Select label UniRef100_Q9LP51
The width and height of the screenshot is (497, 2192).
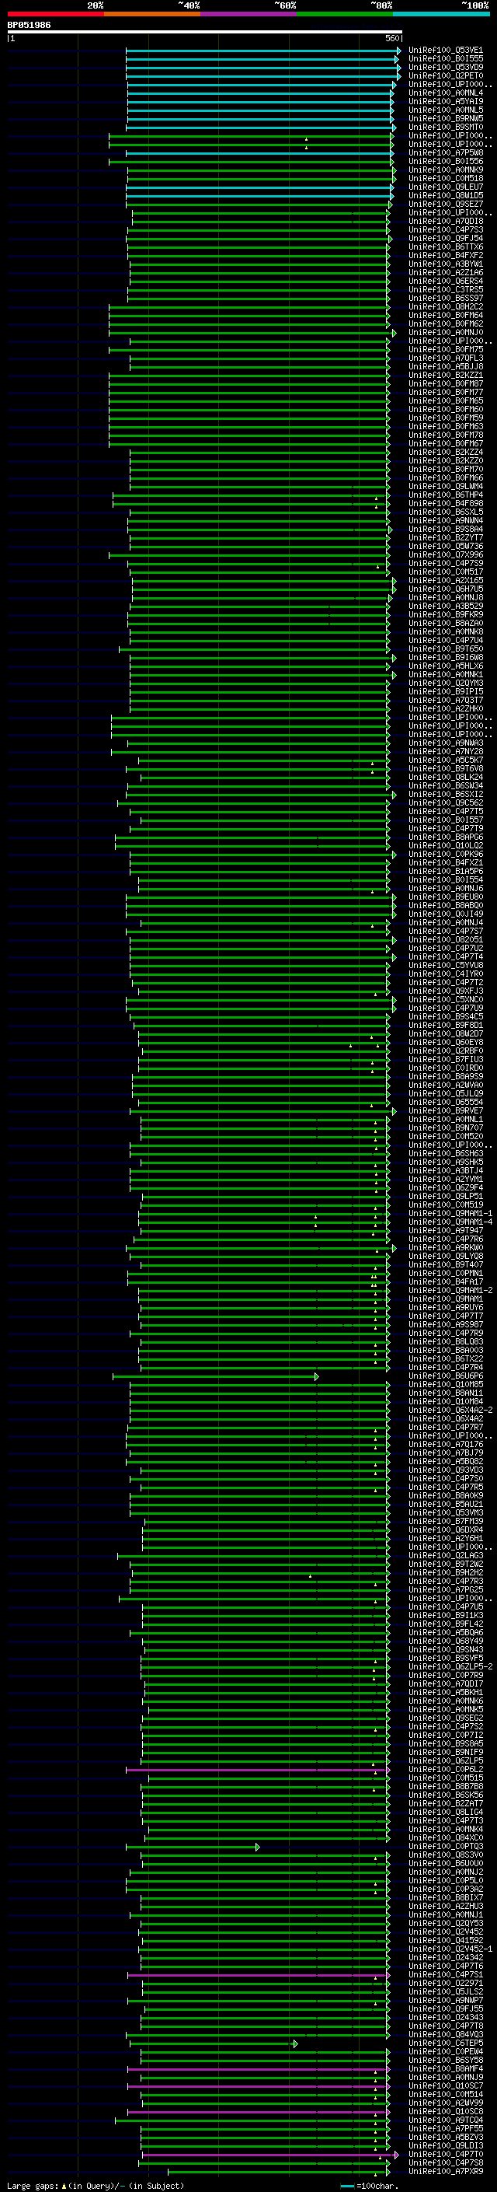(445, 1197)
